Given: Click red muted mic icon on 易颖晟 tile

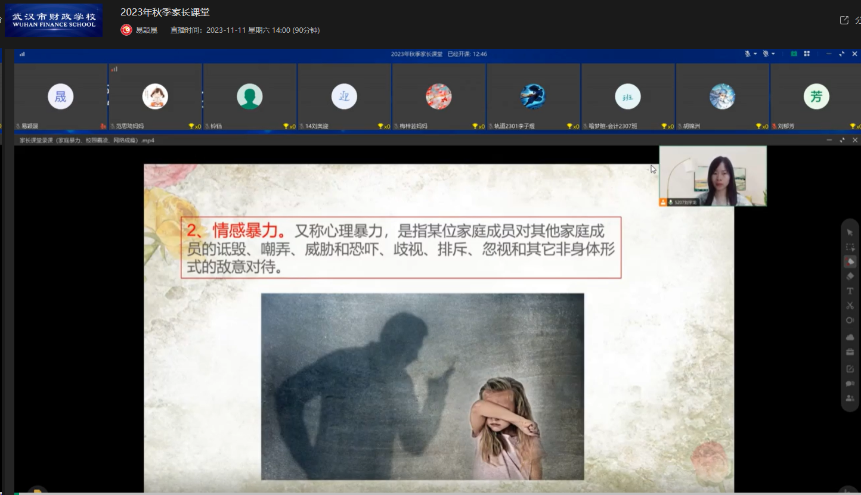Looking at the screenshot, I should click(x=103, y=126).
